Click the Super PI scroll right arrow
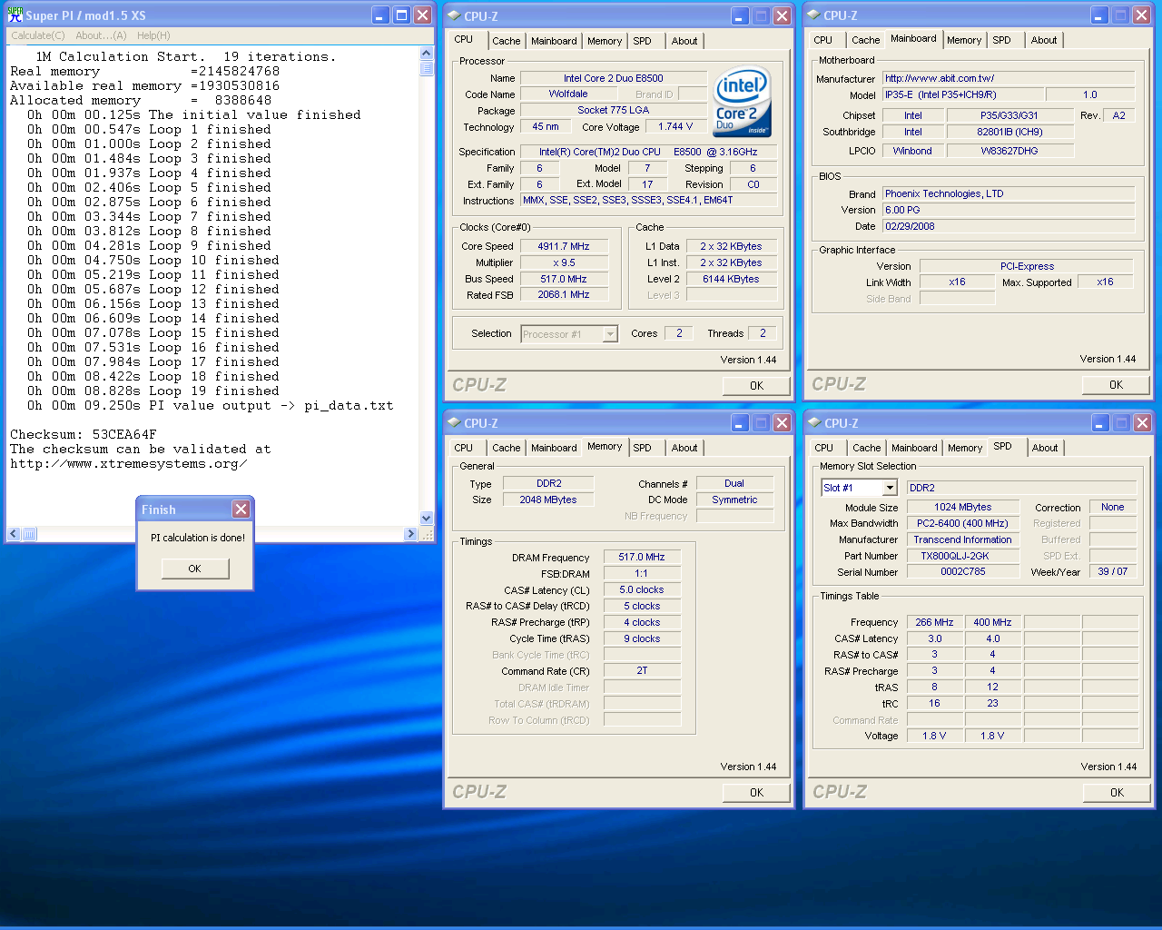 (411, 534)
